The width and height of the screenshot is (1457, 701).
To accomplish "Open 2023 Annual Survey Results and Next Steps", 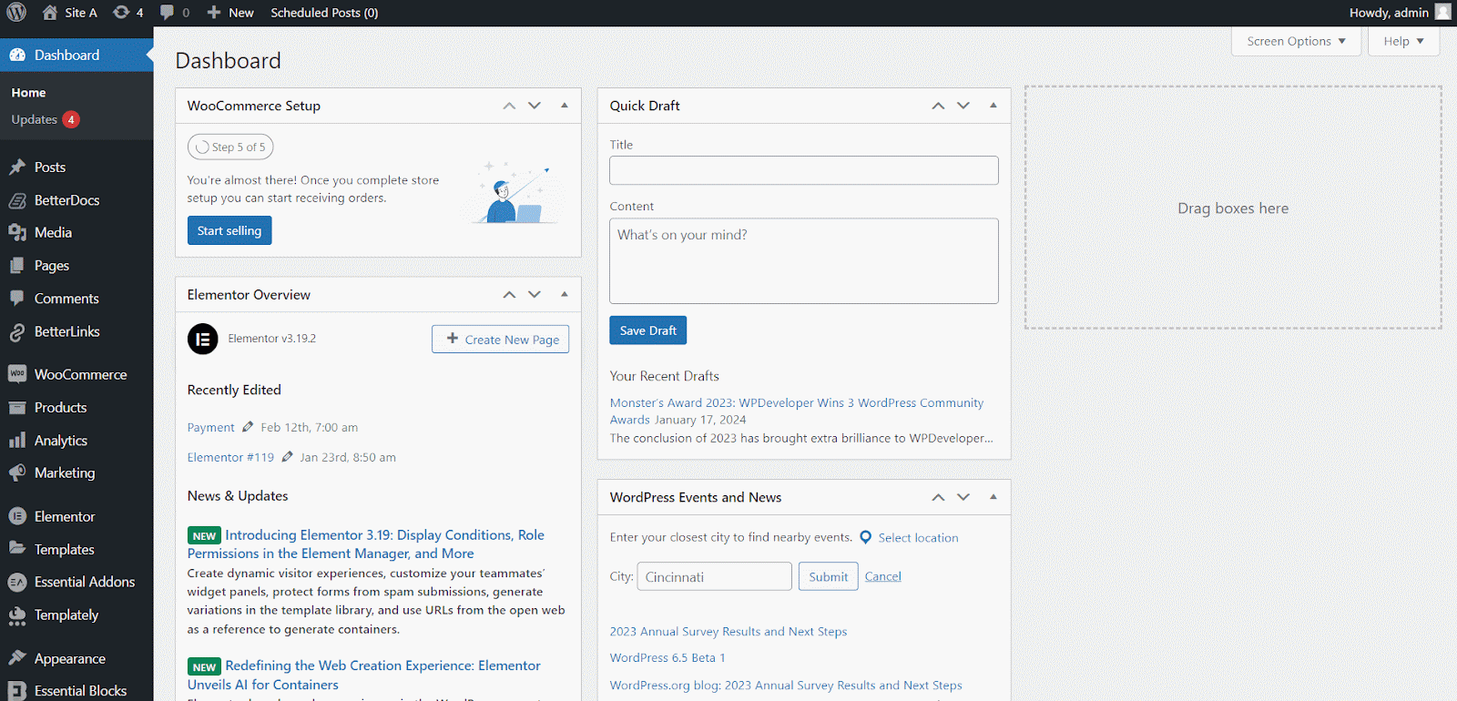I will (728, 631).
